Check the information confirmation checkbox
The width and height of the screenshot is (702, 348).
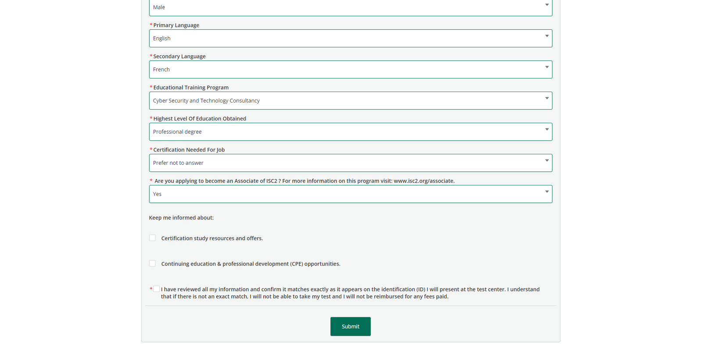tap(157, 288)
